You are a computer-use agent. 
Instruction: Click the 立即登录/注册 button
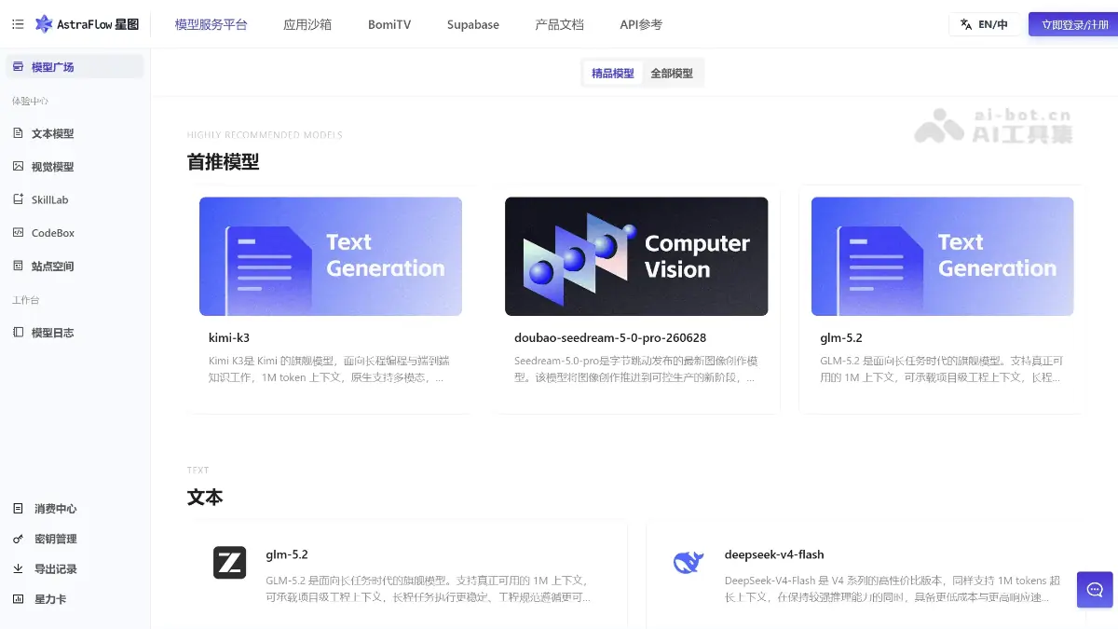tap(1074, 24)
